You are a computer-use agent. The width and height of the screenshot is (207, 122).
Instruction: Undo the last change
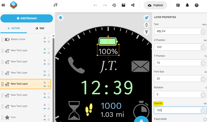click(x=95, y=5)
